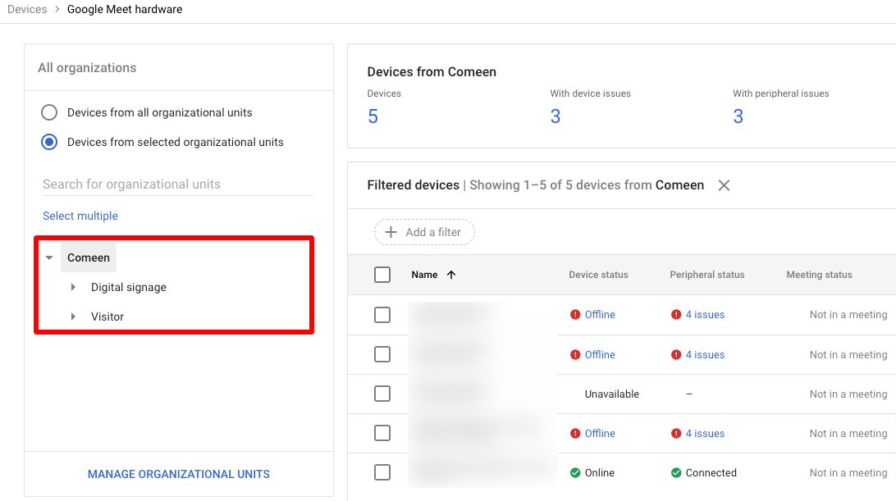Open the With device issues count

click(x=555, y=116)
